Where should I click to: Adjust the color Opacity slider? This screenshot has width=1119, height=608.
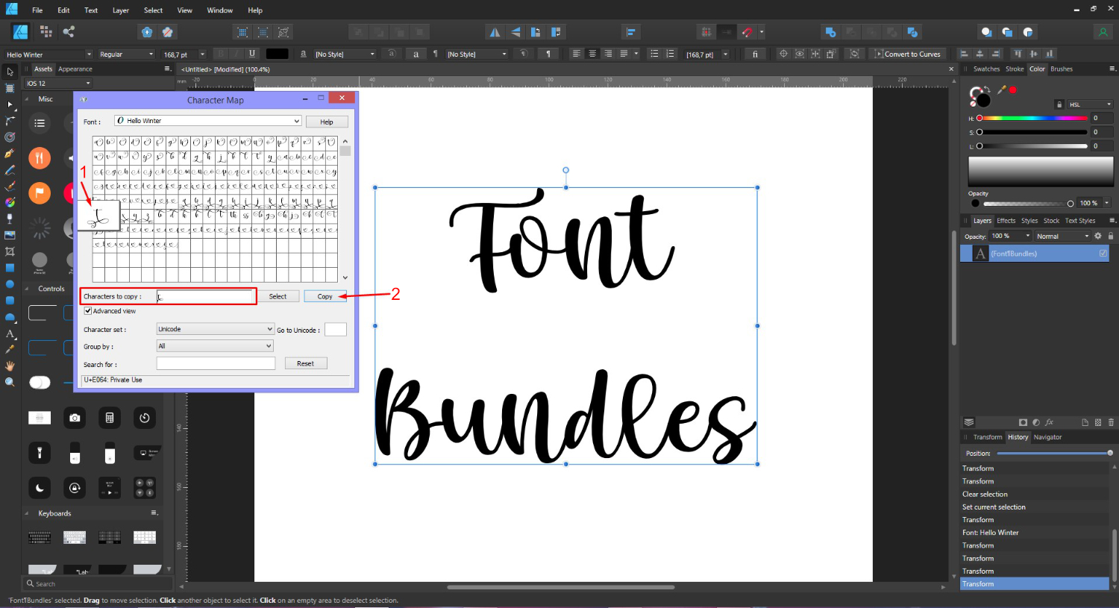[x=1027, y=203]
